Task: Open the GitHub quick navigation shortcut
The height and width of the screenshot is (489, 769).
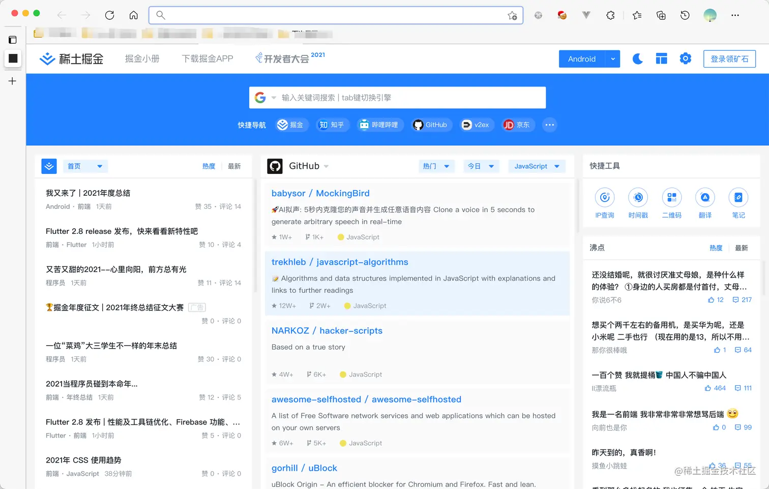Action: 431,125
